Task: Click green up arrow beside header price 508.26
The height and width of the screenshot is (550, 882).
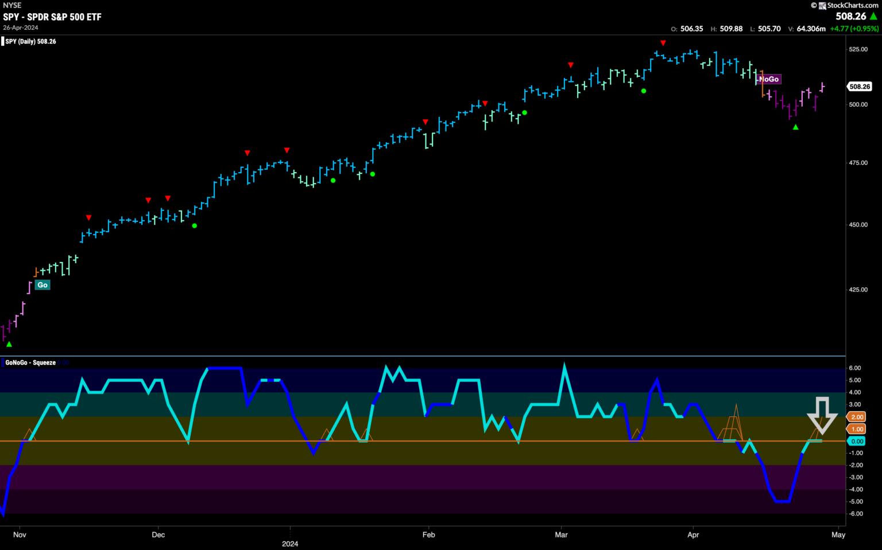Action: (x=873, y=17)
